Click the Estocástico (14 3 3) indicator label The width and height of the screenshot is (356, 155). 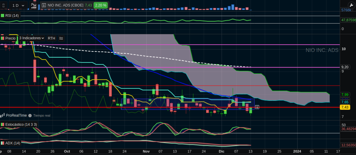tap(21, 125)
